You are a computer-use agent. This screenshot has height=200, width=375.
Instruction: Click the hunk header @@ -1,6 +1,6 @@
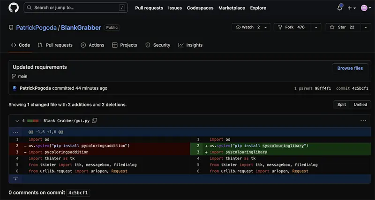(x=46, y=132)
